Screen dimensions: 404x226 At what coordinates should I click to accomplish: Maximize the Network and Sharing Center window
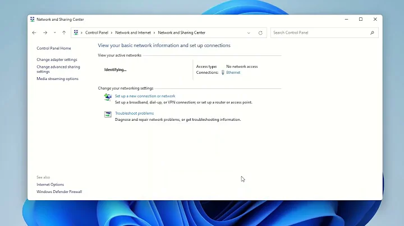pos(361,19)
